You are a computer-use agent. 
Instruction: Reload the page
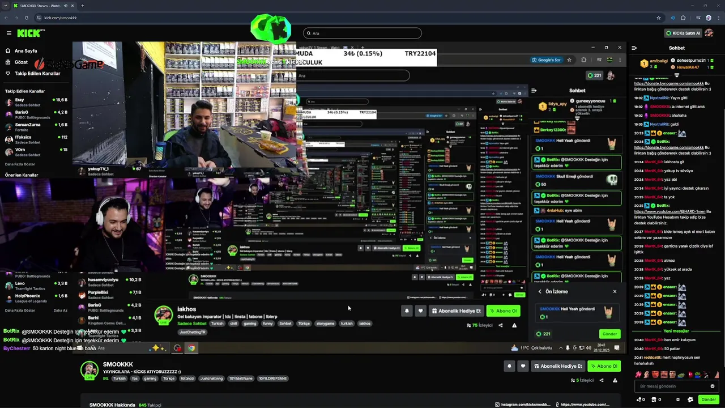coord(27,18)
